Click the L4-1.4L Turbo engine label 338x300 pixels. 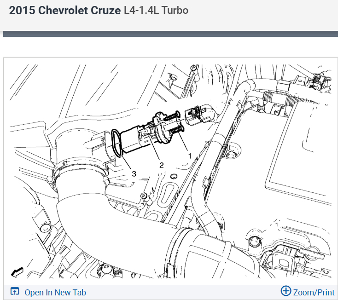pyautogui.click(x=156, y=10)
